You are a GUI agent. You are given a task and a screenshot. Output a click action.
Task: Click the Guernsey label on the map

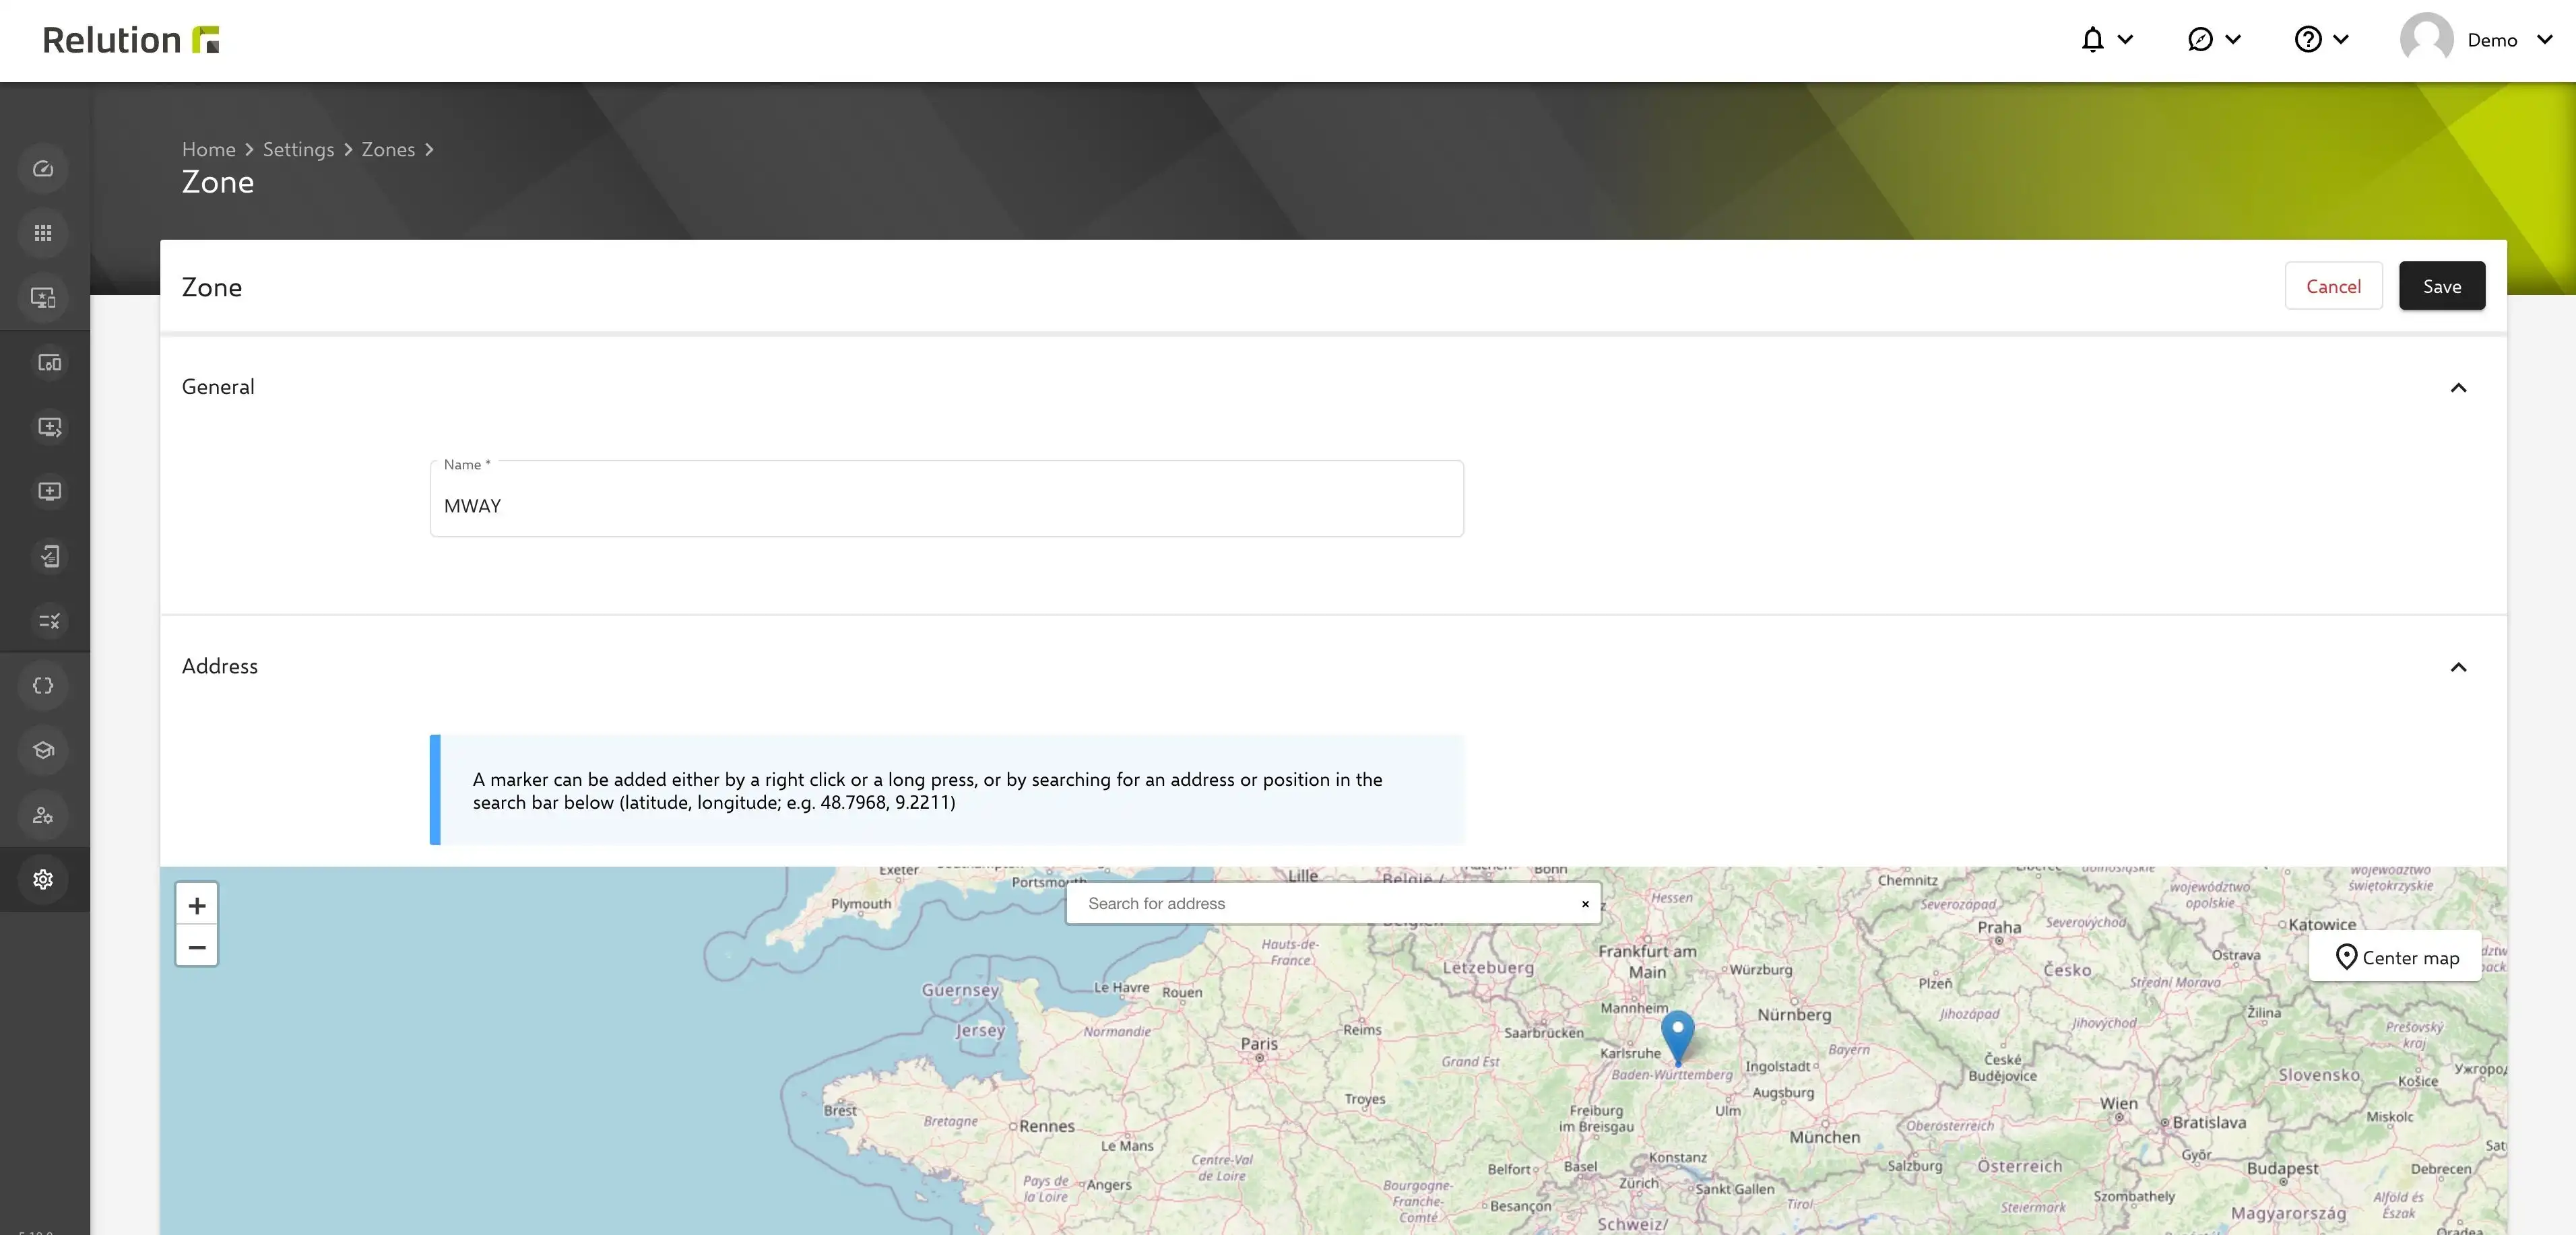pyautogui.click(x=960, y=990)
